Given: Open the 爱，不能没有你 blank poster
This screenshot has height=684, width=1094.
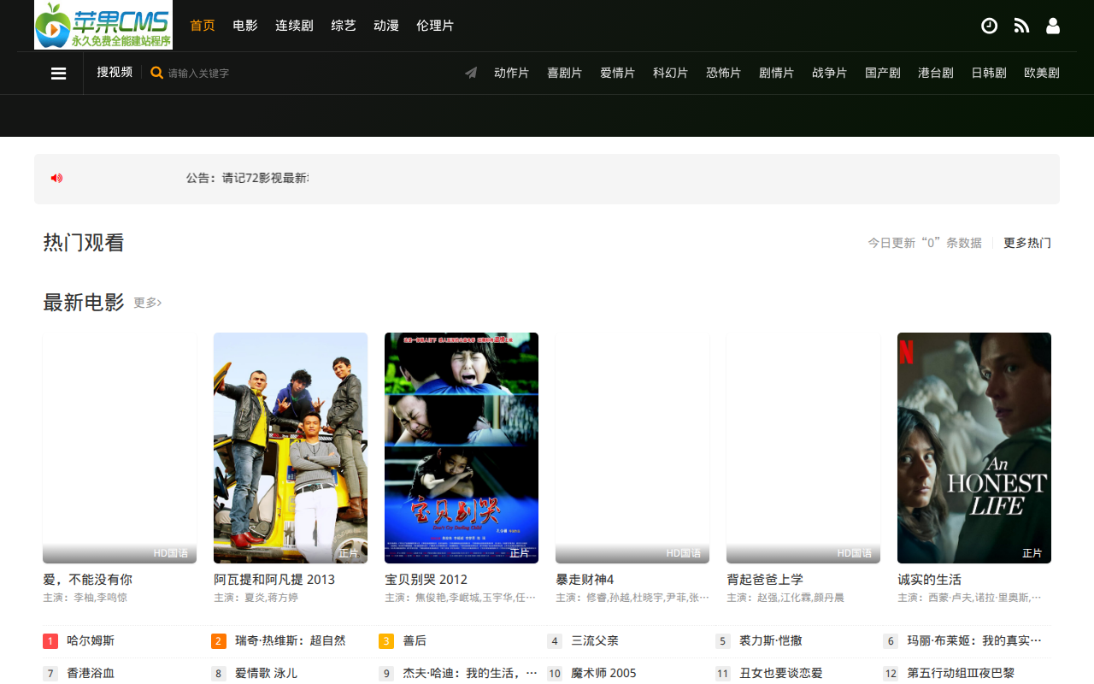Looking at the screenshot, I should (x=120, y=448).
